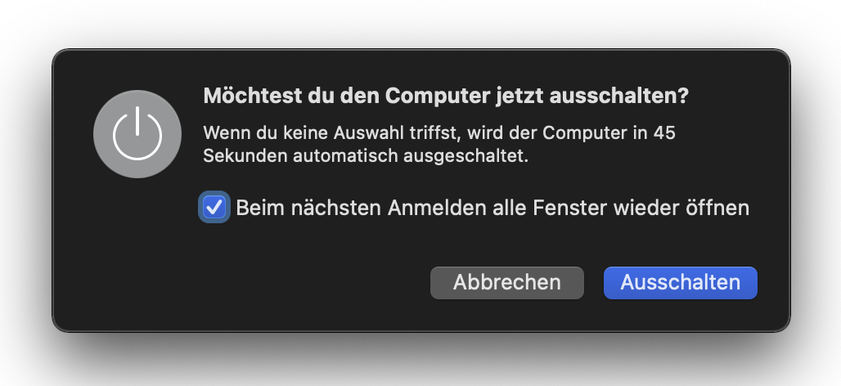Toggle "alle Fenster wieder öffnen" option

point(214,208)
